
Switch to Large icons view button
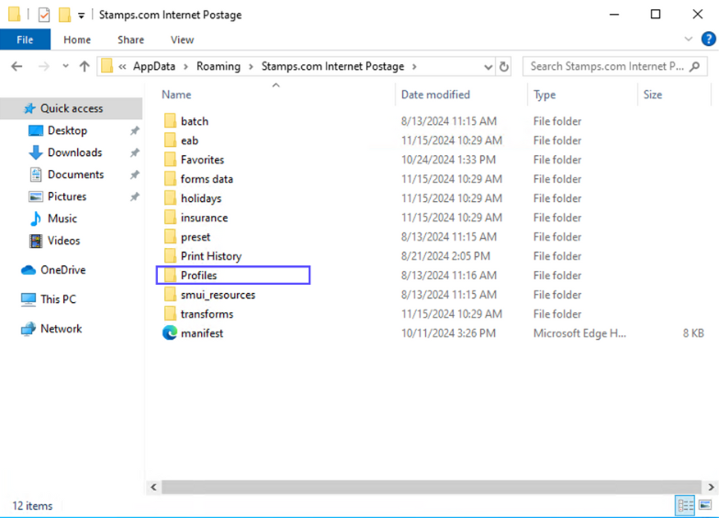pyautogui.click(x=705, y=506)
